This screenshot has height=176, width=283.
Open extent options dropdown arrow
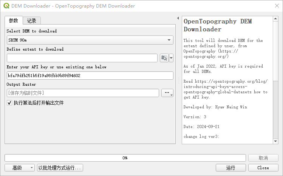171,58
